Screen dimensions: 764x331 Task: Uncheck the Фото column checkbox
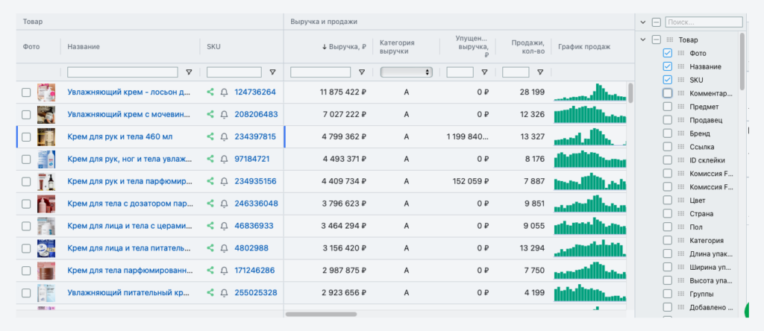[x=668, y=53]
